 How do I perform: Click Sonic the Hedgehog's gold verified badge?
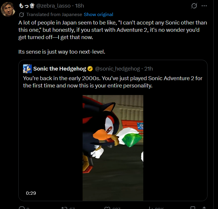[90, 69]
